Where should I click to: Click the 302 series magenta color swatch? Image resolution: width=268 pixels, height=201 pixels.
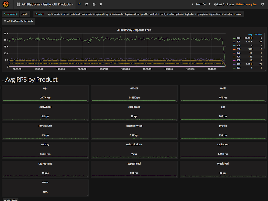[234, 60]
